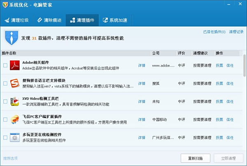Screen dimensions: 247x166
Task: Click 投票 for 搜狗拼音 module
Action: [219, 83]
